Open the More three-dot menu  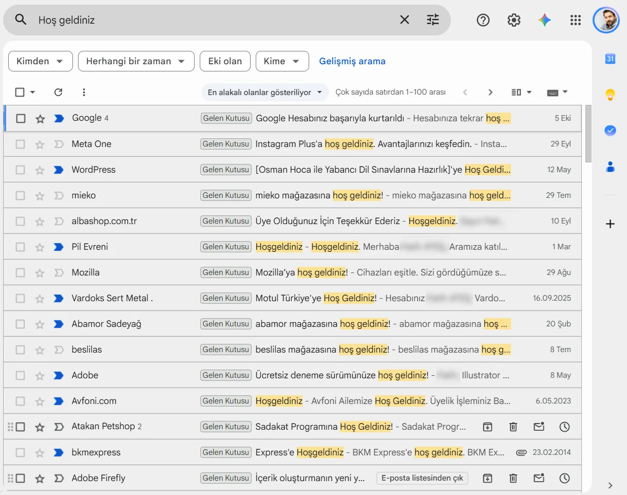coord(84,93)
